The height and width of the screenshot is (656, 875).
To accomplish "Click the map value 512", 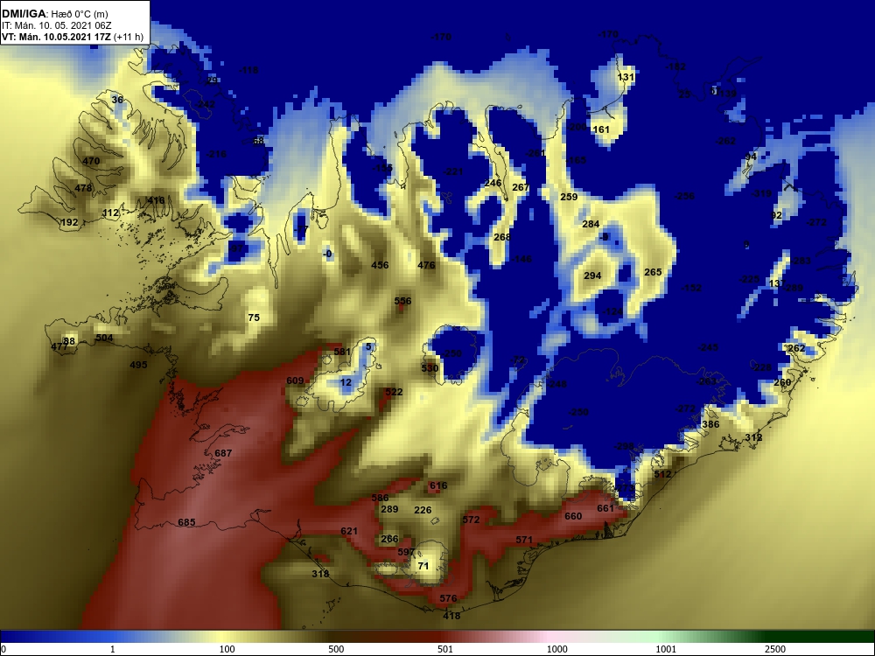I will pyautogui.click(x=662, y=475).
